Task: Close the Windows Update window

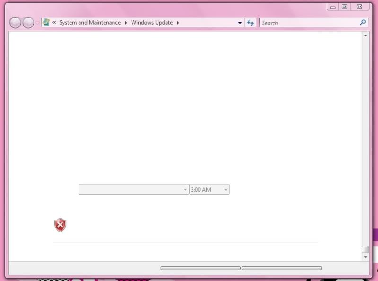Action: (x=360, y=7)
